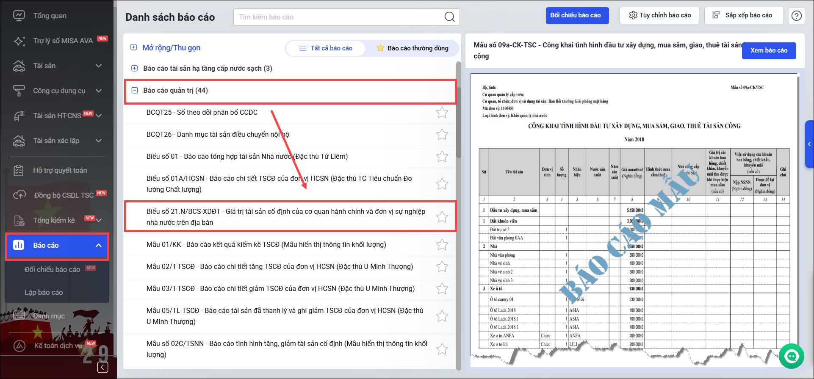
Task: Star the BCQT25 report as favorite
Action: pos(442,113)
